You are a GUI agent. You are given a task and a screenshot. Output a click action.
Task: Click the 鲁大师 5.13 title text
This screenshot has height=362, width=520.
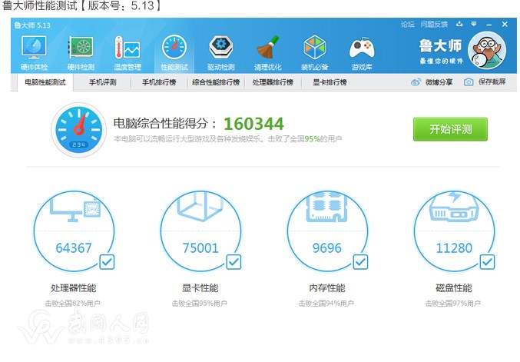pyautogui.click(x=32, y=25)
